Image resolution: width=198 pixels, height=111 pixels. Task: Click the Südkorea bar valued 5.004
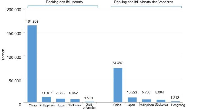161,101
